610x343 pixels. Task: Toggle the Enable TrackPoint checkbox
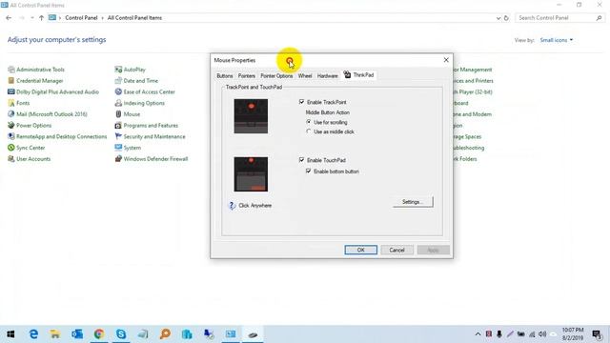(x=301, y=102)
